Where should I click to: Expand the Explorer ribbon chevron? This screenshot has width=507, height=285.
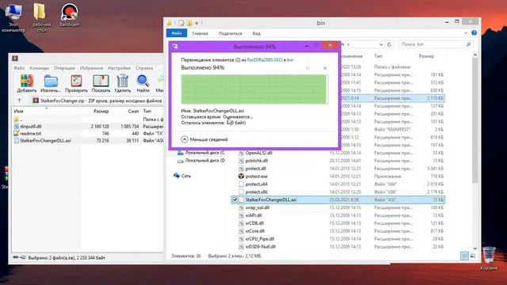[466, 33]
